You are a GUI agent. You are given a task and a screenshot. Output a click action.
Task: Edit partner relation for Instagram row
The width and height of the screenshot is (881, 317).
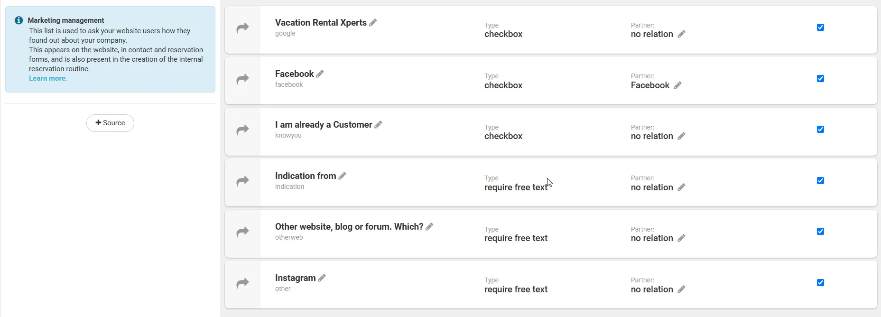(681, 289)
